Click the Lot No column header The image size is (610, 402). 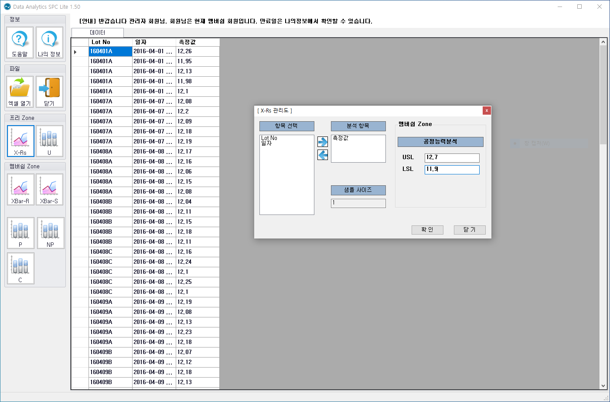pyautogui.click(x=110, y=42)
